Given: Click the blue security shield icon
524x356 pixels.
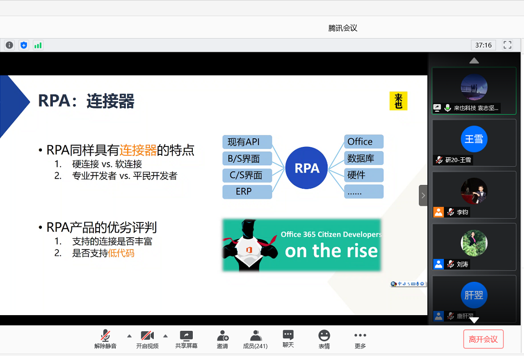Looking at the screenshot, I should tap(24, 45).
